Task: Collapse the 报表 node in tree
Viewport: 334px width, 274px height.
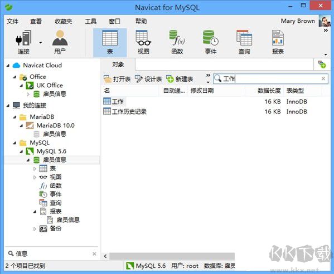Action: pyautogui.click(x=35, y=212)
